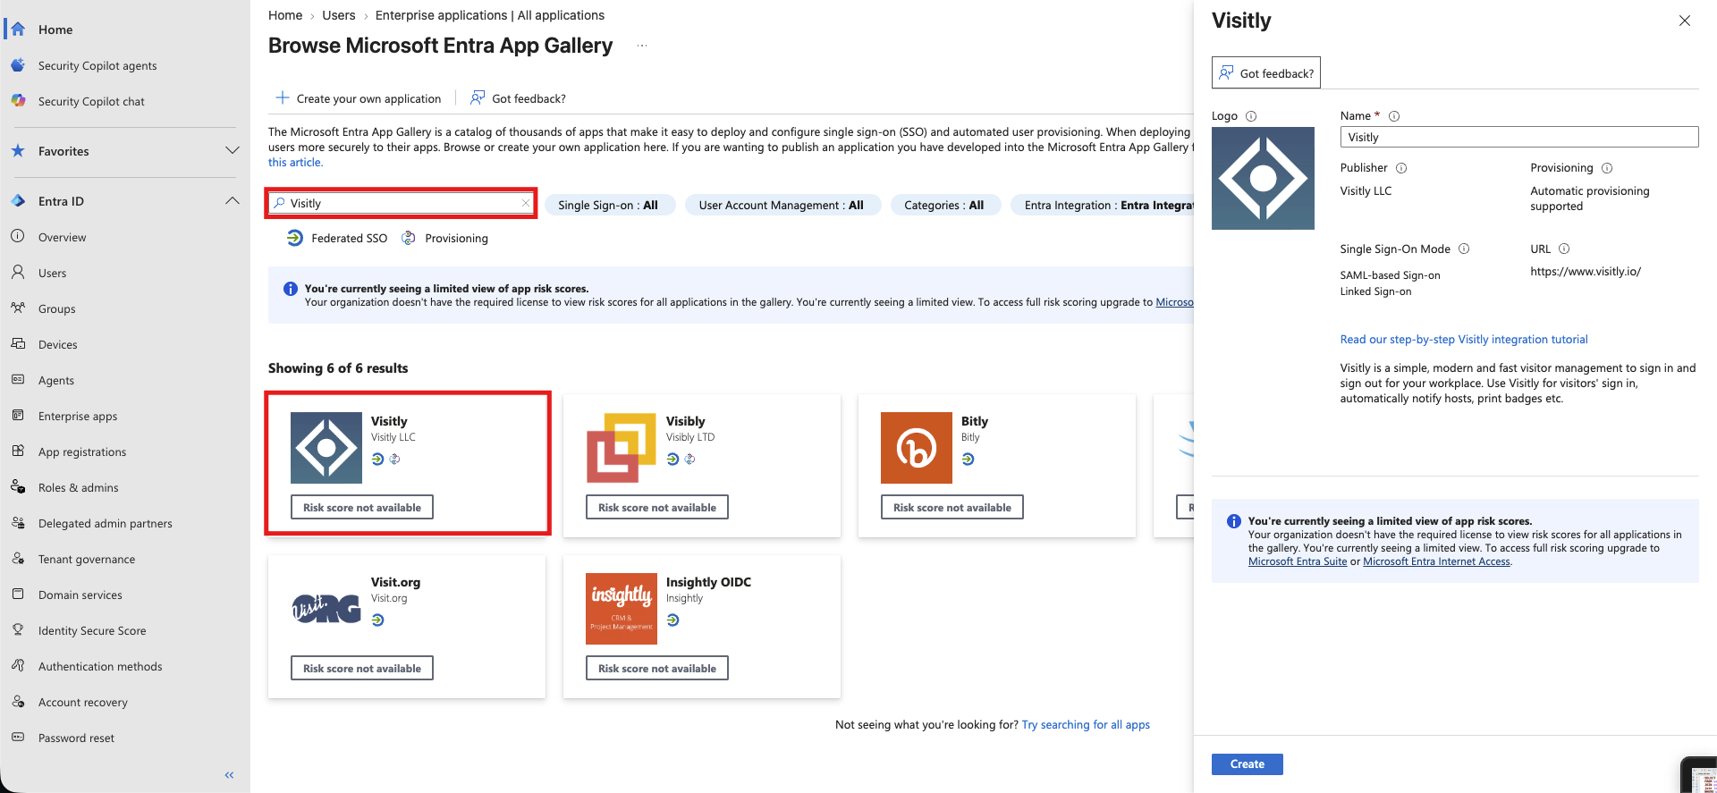Click the URL info icon
1717x793 pixels.
[x=1564, y=249]
